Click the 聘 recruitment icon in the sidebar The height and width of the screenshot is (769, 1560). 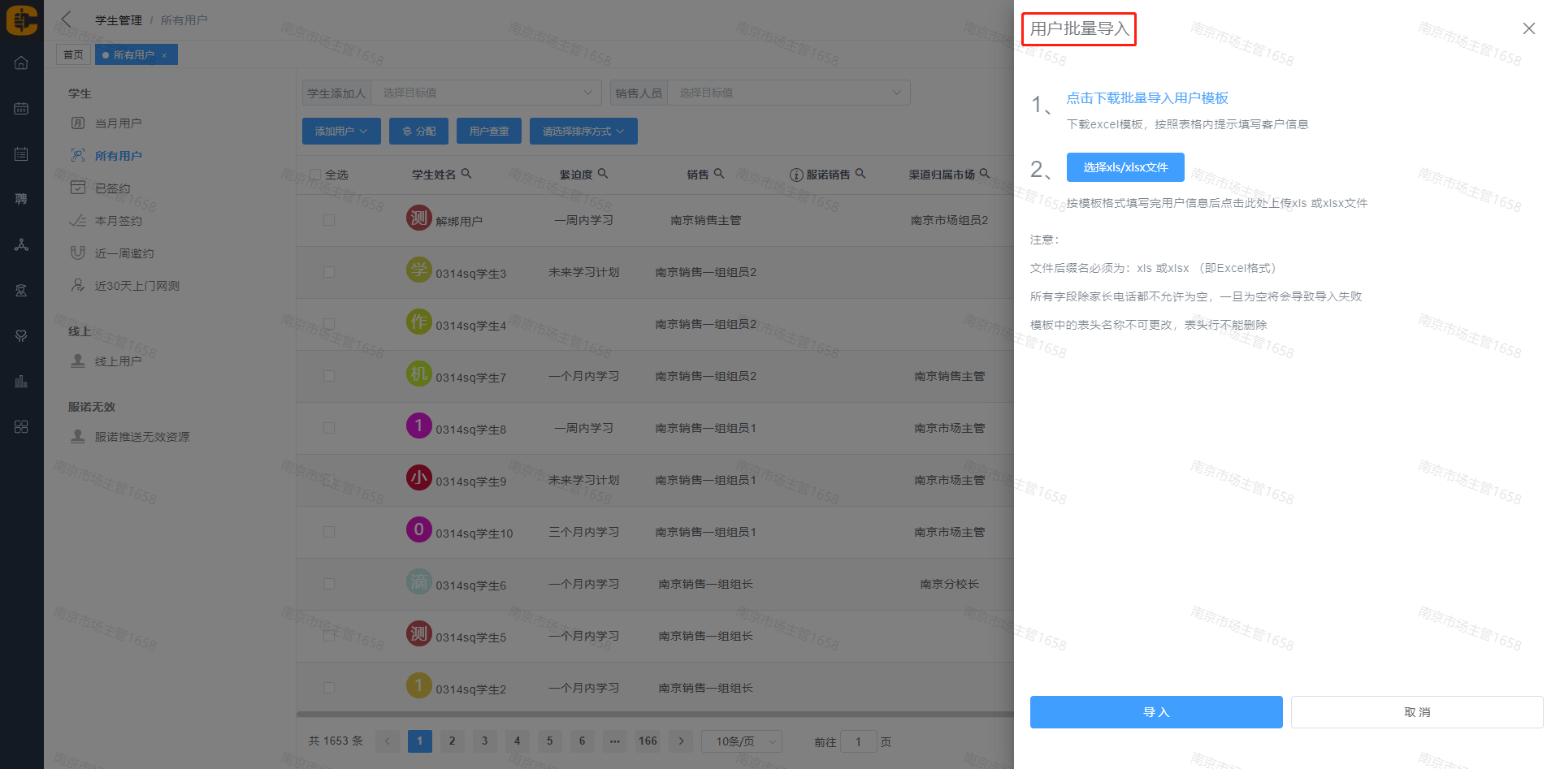click(21, 199)
